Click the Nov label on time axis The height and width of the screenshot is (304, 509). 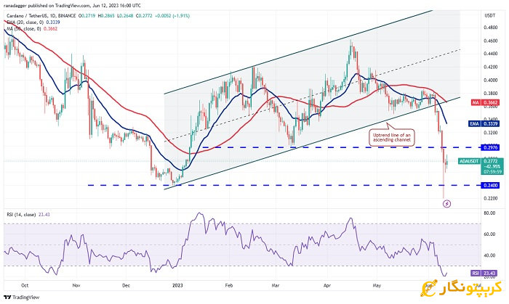pyautogui.click(x=76, y=286)
